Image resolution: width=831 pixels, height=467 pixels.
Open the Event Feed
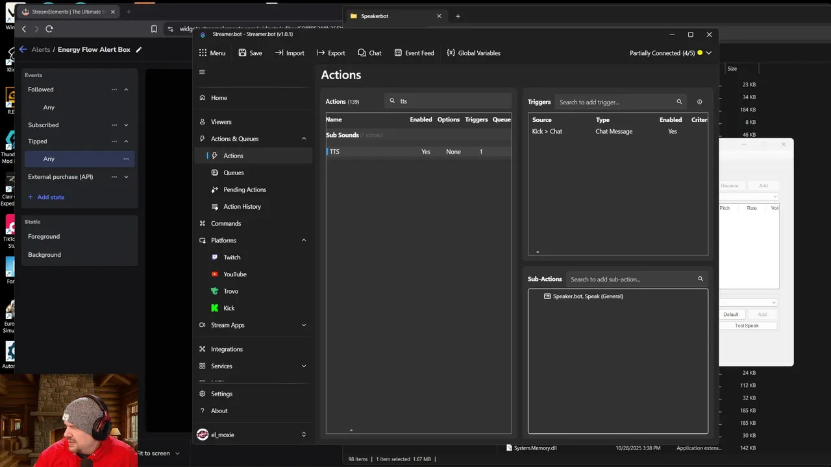414,53
